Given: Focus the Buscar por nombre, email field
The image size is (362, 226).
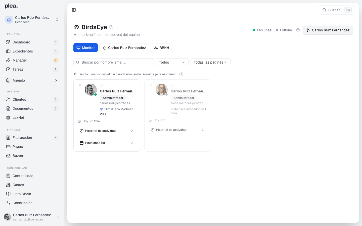Looking at the screenshot, I should [x=114, y=62].
